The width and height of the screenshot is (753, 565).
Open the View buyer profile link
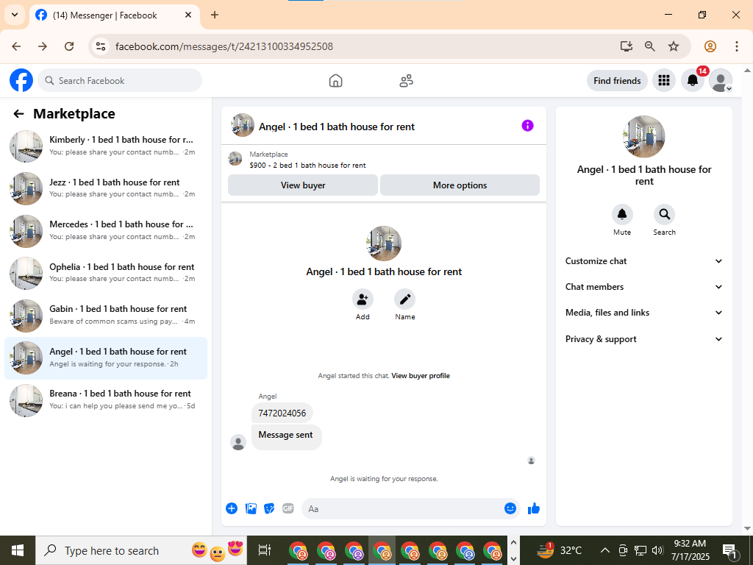421,376
